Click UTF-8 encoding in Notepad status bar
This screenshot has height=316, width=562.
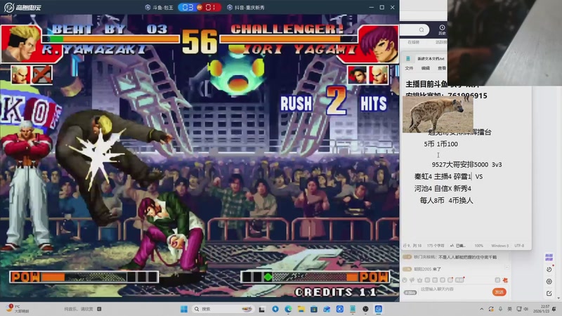tap(519, 246)
